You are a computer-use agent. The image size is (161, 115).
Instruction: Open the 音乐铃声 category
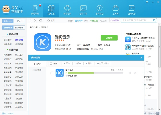[8, 72]
